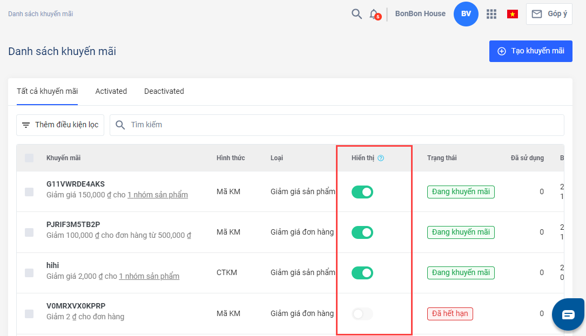
Task: Open the 1 nhóm sản phẩm link for G11VWRDE4AKS
Action: click(x=157, y=195)
